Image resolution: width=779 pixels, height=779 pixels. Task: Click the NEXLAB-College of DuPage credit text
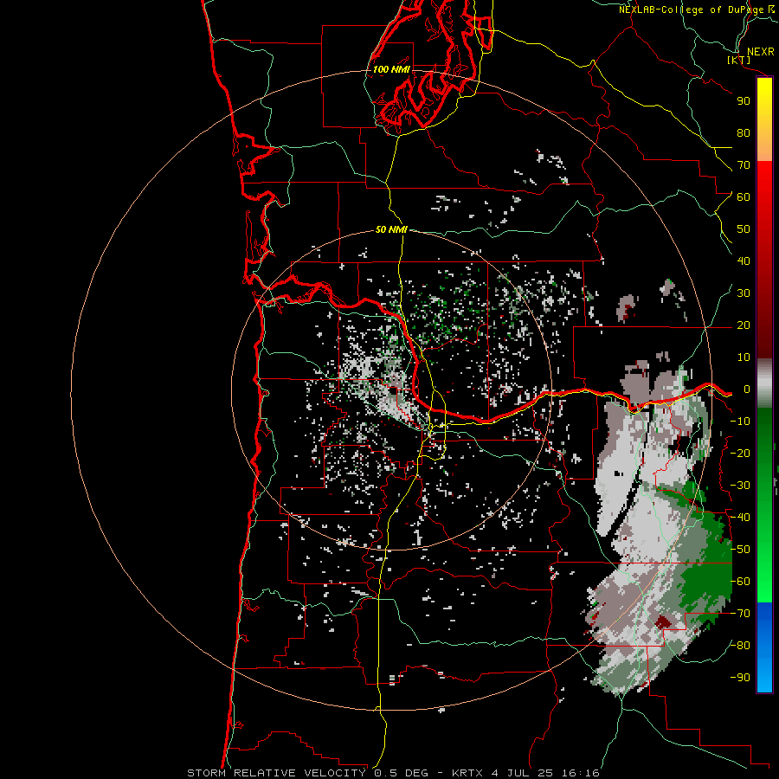click(691, 10)
